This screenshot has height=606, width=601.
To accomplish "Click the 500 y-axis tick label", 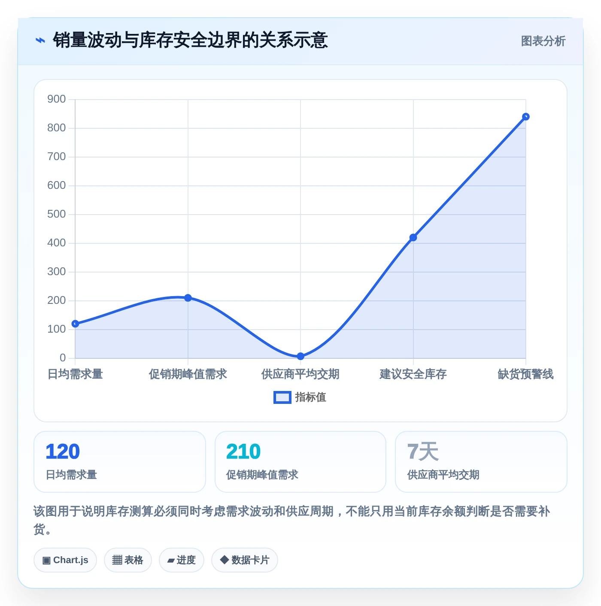I will click(x=57, y=214).
